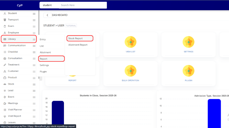
Task: Select Allotment in the Library menu
Action: tap(45, 52)
